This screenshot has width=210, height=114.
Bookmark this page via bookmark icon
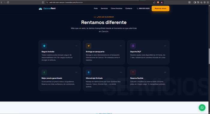coord(43,2)
